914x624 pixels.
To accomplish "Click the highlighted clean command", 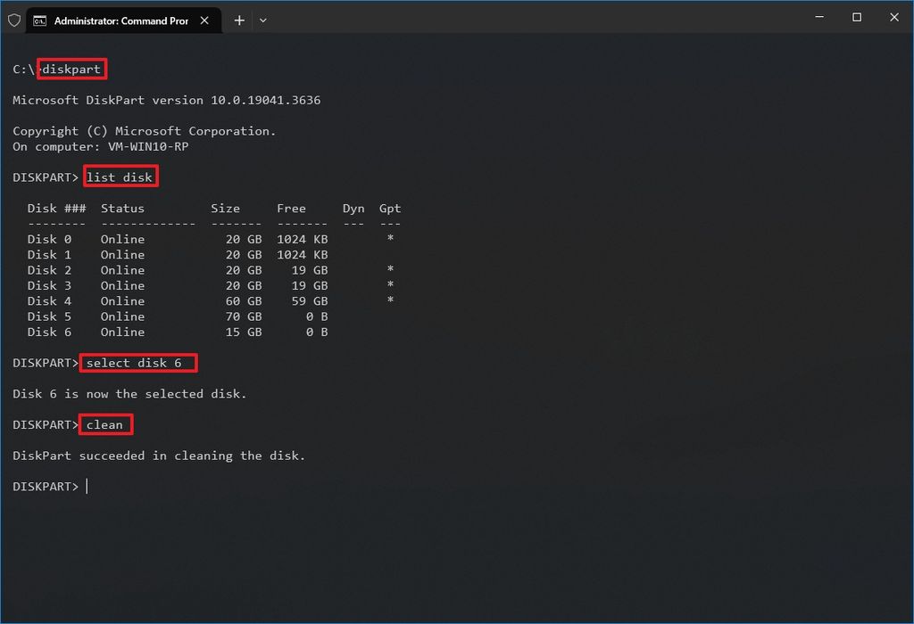I will [105, 424].
